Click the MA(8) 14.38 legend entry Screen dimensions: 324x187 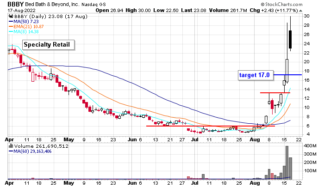coord(24,32)
